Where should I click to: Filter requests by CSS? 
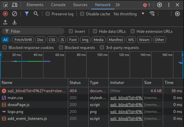point(52,40)
